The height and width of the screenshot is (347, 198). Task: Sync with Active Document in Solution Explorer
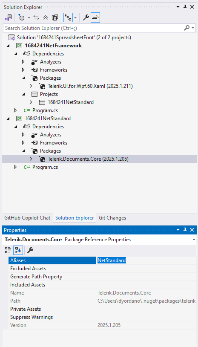tap(36, 17)
